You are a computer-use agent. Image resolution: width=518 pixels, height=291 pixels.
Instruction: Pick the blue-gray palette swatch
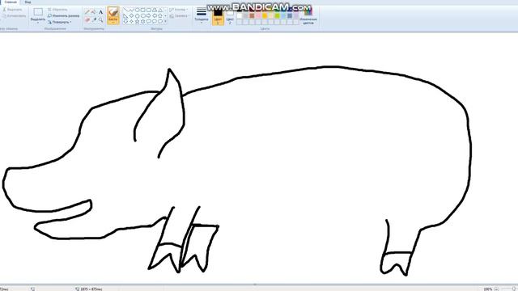290,16
